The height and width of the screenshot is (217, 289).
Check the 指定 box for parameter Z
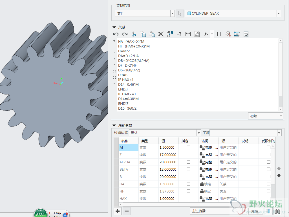point(189,155)
